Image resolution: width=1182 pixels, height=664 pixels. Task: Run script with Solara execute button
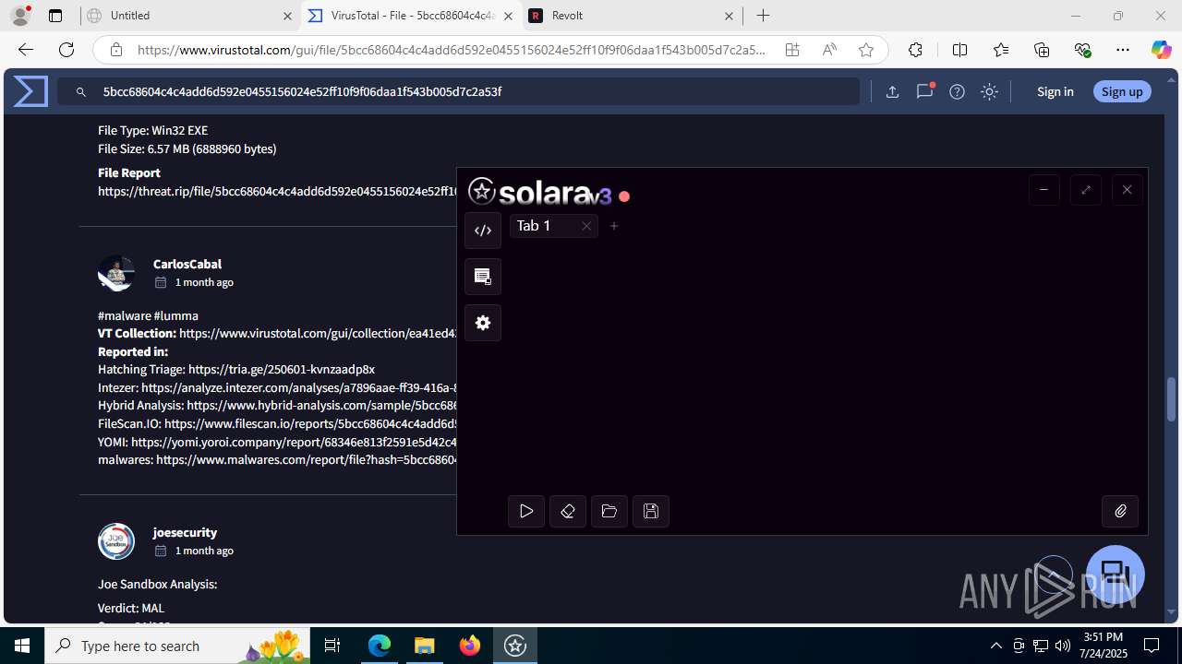click(x=526, y=511)
